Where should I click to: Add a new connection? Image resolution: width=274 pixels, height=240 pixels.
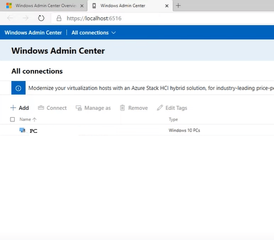tap(19, 108)
